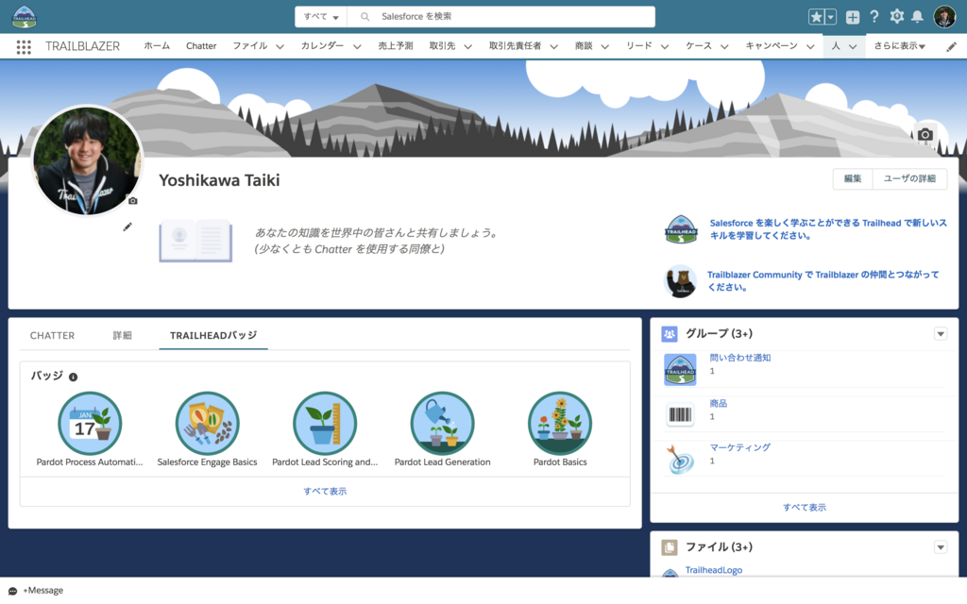
Task: Open the Setup gear icon
Action: (x=897, y=17)
